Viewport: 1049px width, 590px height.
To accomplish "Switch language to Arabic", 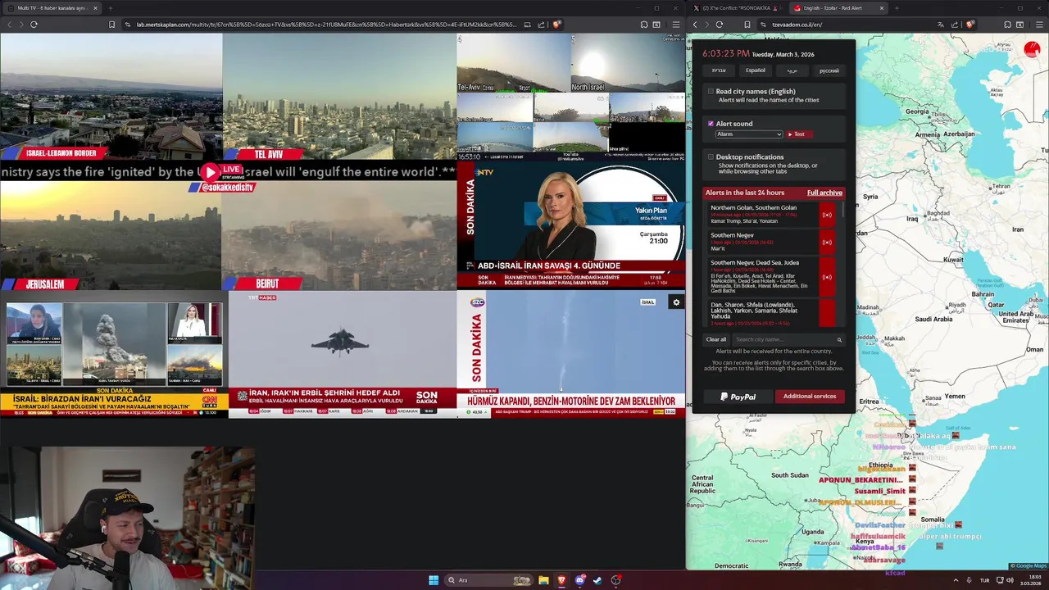I will tap(792, 70).
